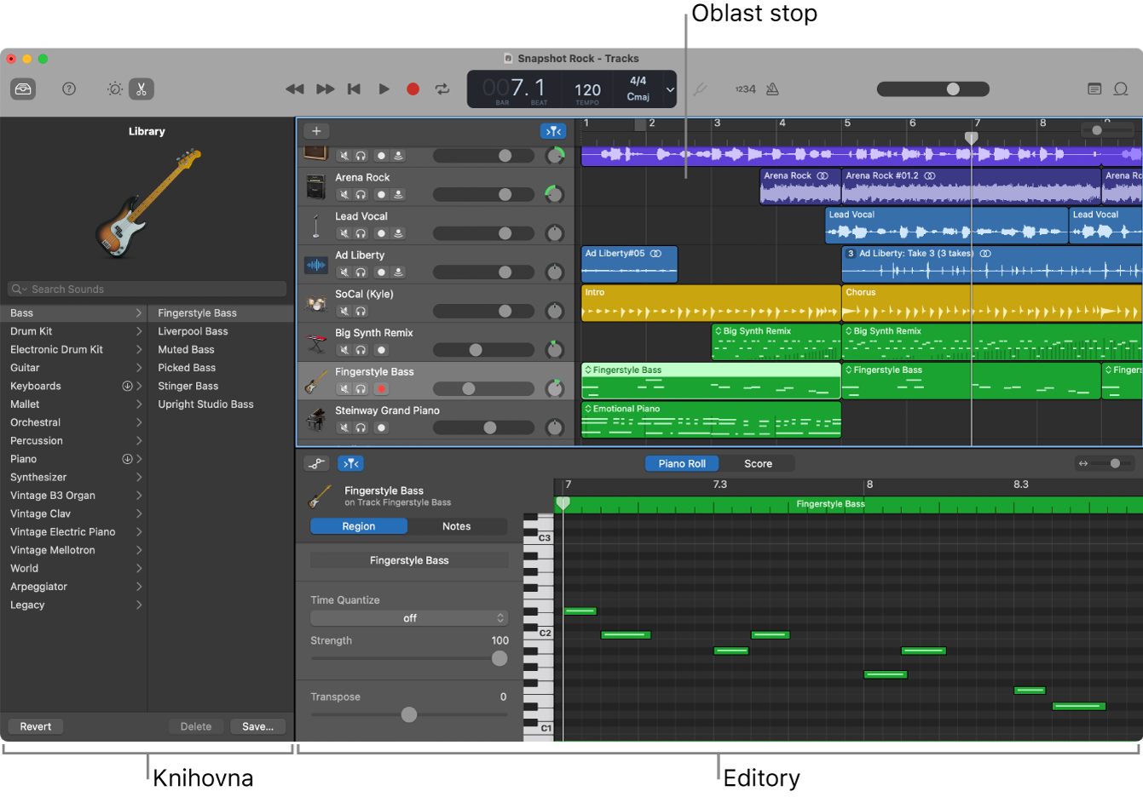1143x797 pixels.
Task: Switch to the Score tab
Action: point(758,463)
